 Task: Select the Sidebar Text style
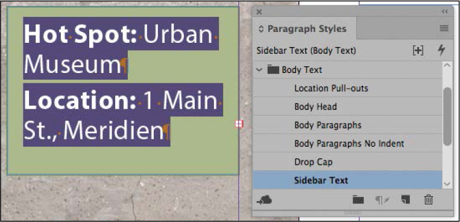click(x=348, y=180)
